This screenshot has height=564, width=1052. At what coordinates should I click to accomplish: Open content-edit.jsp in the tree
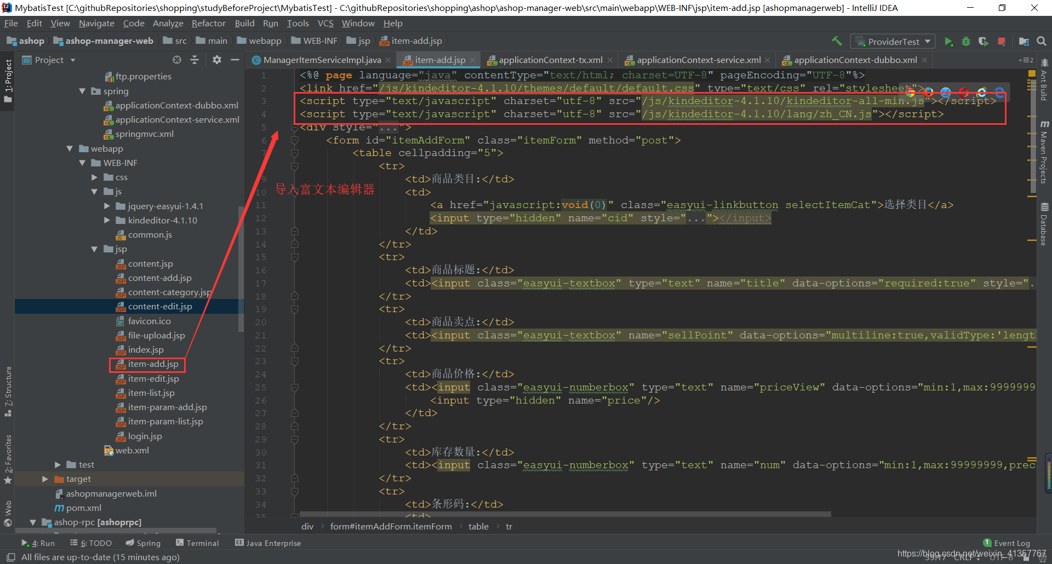point(159,307)
